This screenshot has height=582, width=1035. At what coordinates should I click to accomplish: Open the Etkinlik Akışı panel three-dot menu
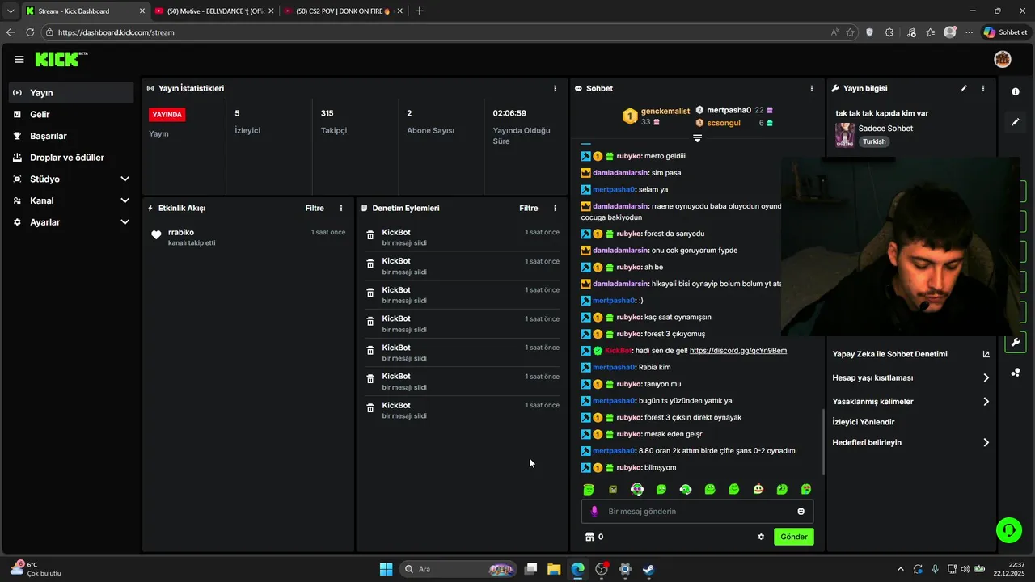341,208
